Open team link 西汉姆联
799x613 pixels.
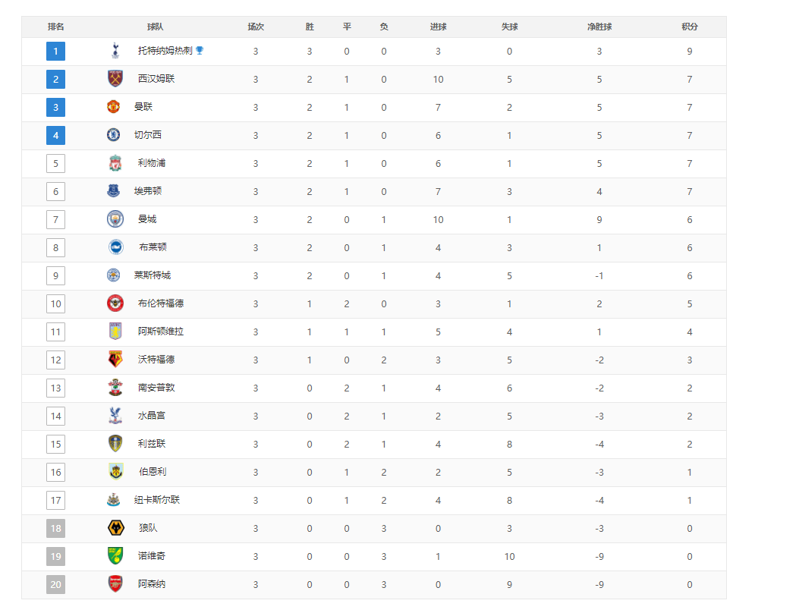click(156, 79)
